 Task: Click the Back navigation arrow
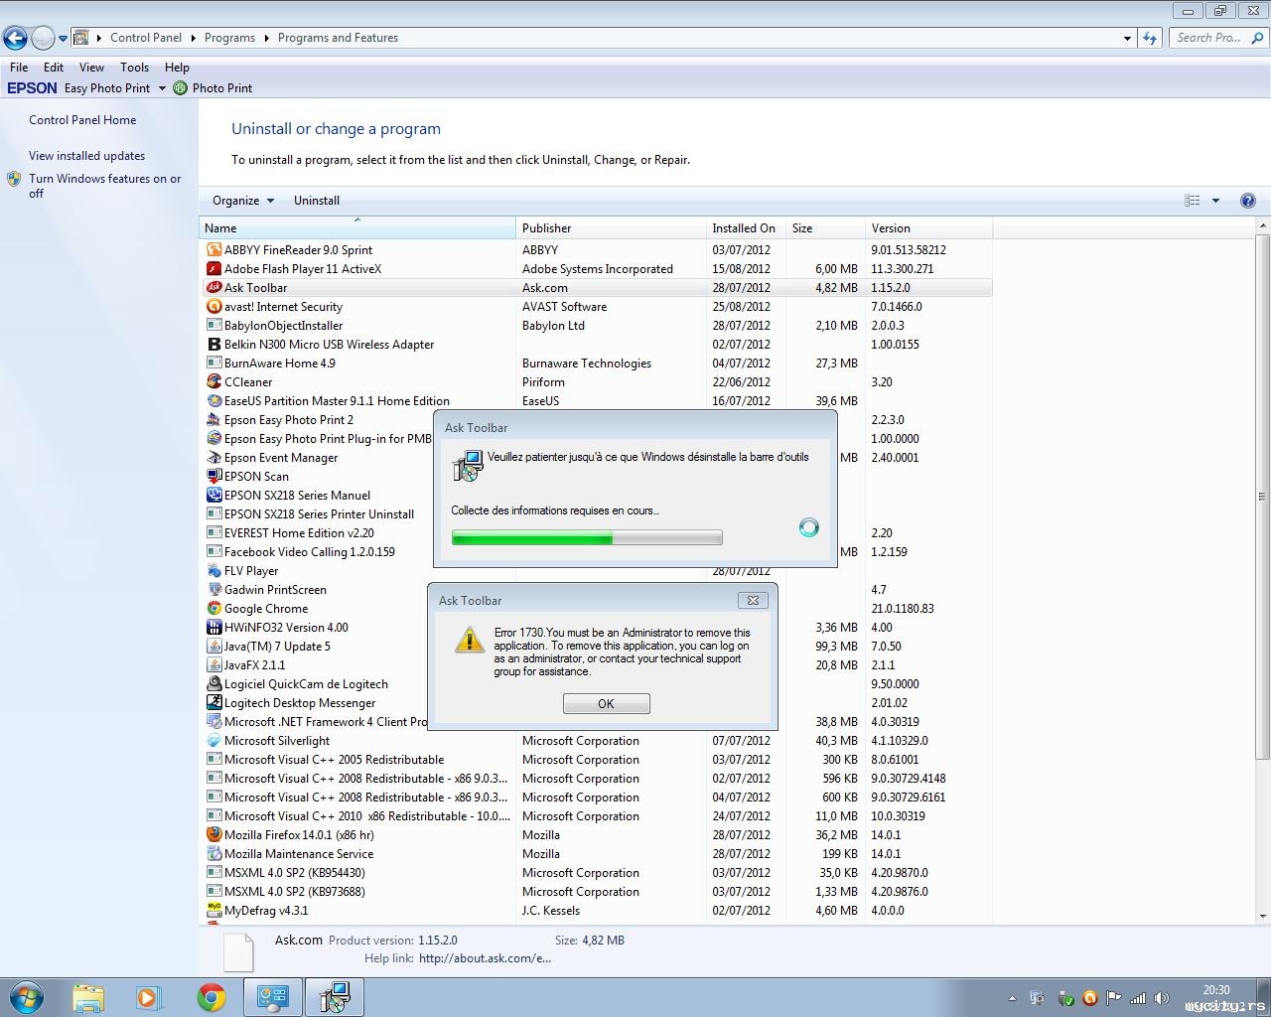pyautogui.click(x=15, y=39)
